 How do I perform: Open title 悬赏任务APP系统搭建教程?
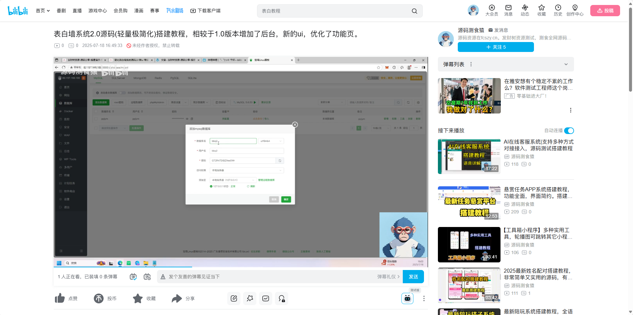(538, 193)
